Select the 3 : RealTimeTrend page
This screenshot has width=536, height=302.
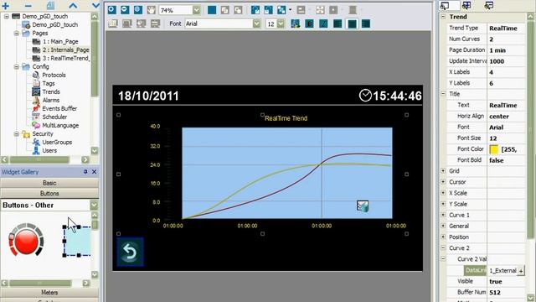[66, 58]
